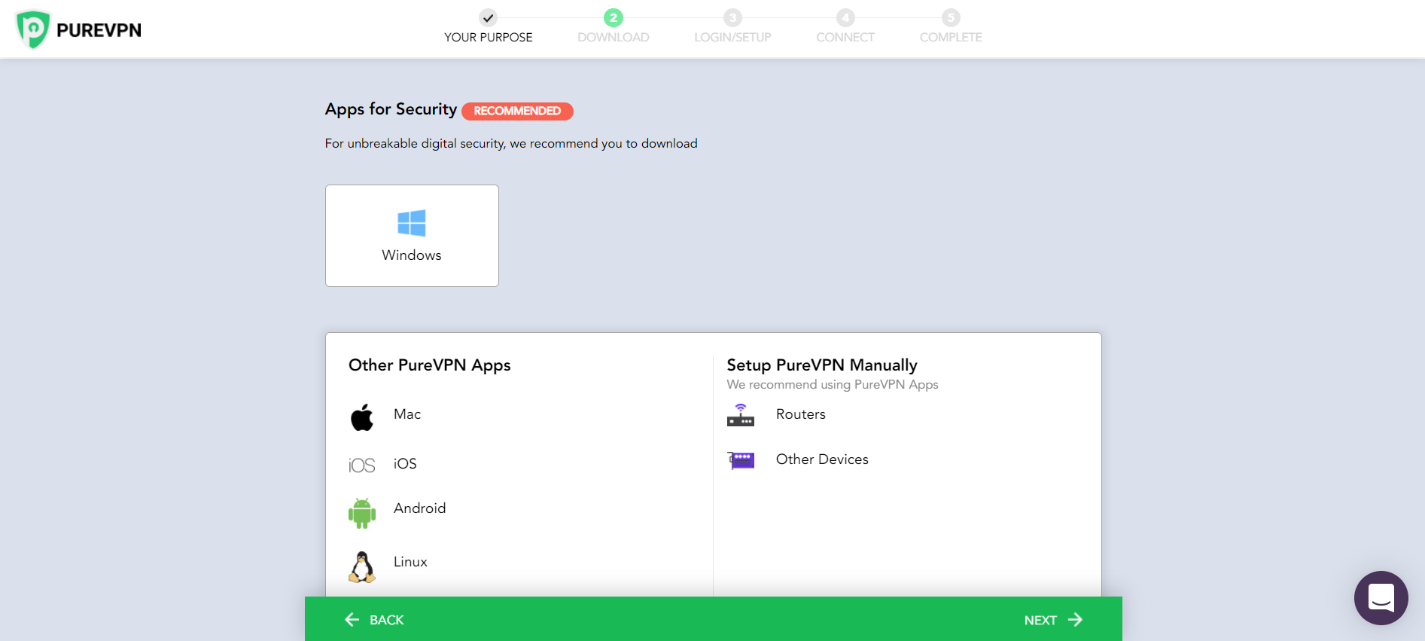This screenshot has height=641, width=1425.
Task: Click the iOS logo icon
Action: coord(361,465)
